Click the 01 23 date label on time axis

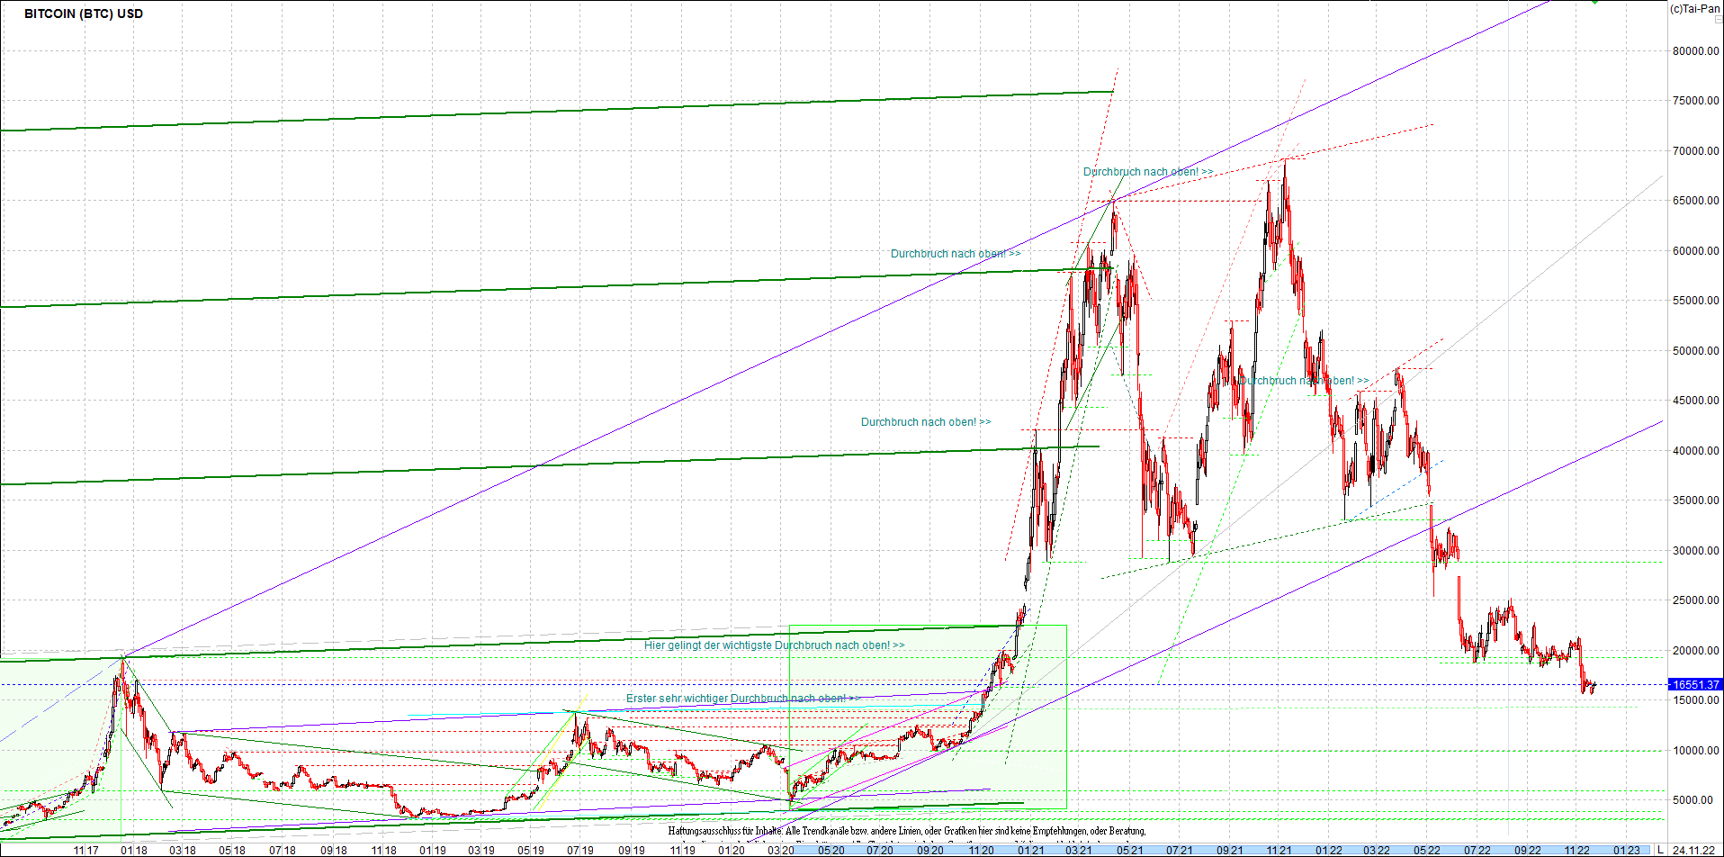pyautogui.click(x=1626, y=850)
